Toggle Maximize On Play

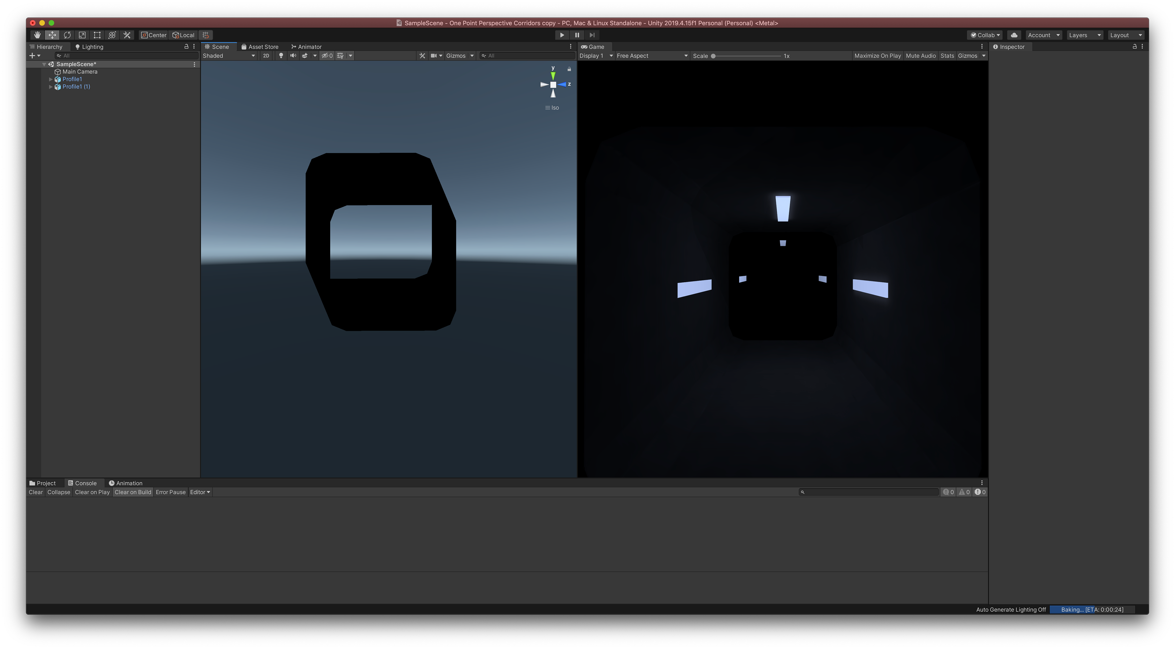coord(877,56)
